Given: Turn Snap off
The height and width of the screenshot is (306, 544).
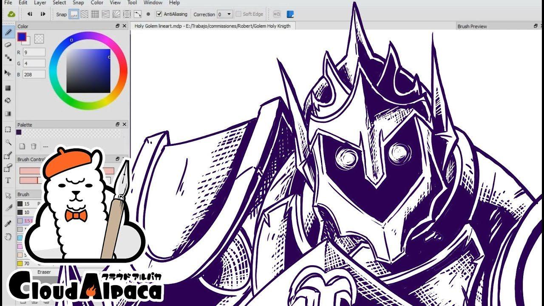Looking at the screenshot, I should click(x=74, y=14).
